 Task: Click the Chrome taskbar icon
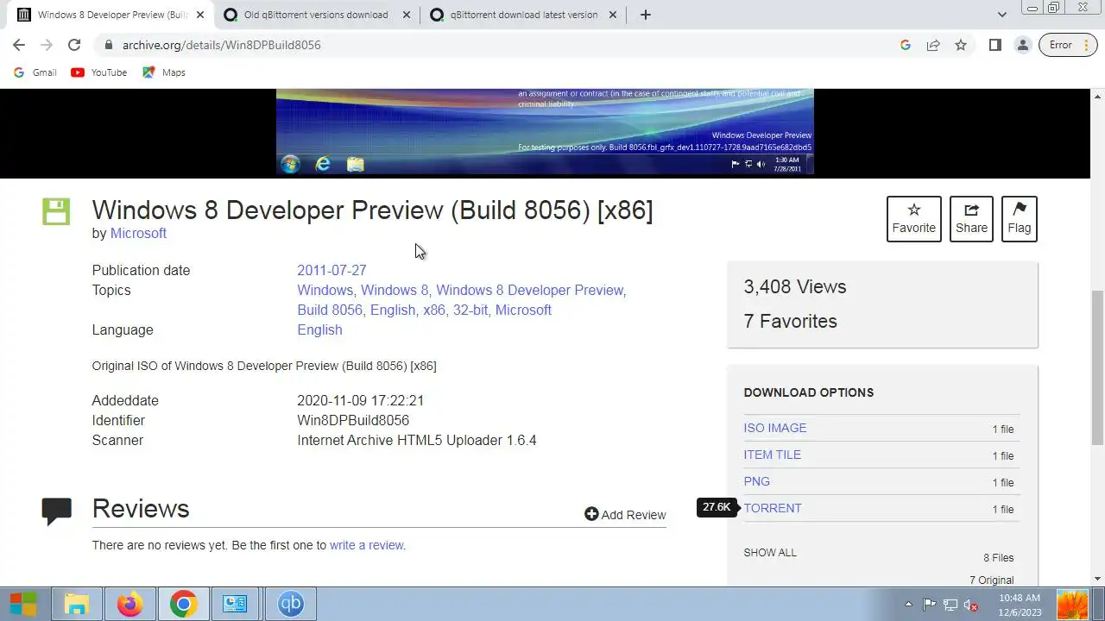point(183,604)
